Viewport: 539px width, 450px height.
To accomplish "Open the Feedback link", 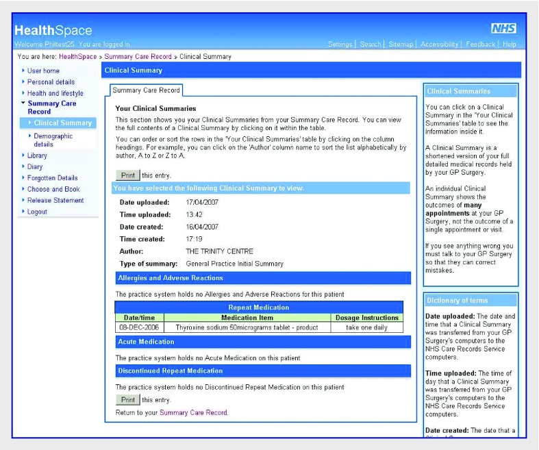I will (481, 45).
